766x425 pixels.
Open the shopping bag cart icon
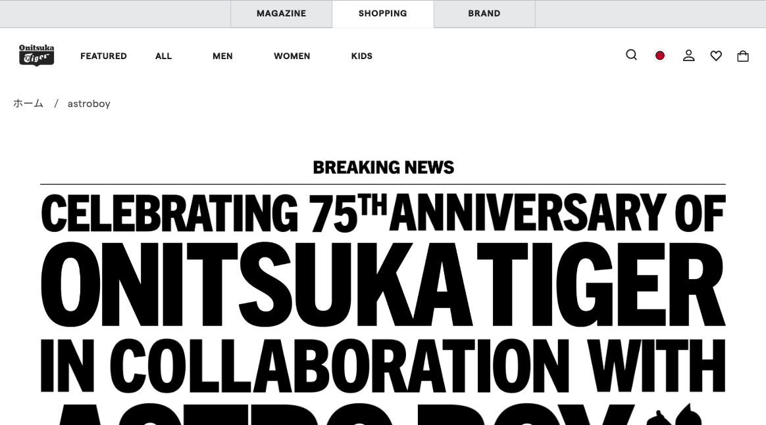[x=743, y=56]
